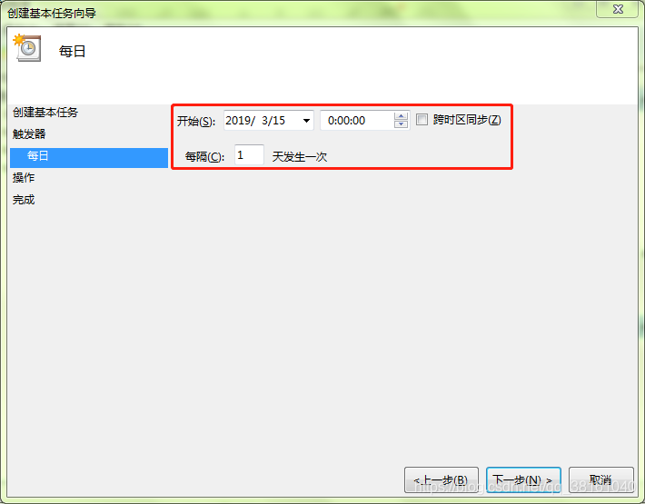Click the 下一步(N) button
The width and height of the screenshot is (645, 504).
point(523,479)
